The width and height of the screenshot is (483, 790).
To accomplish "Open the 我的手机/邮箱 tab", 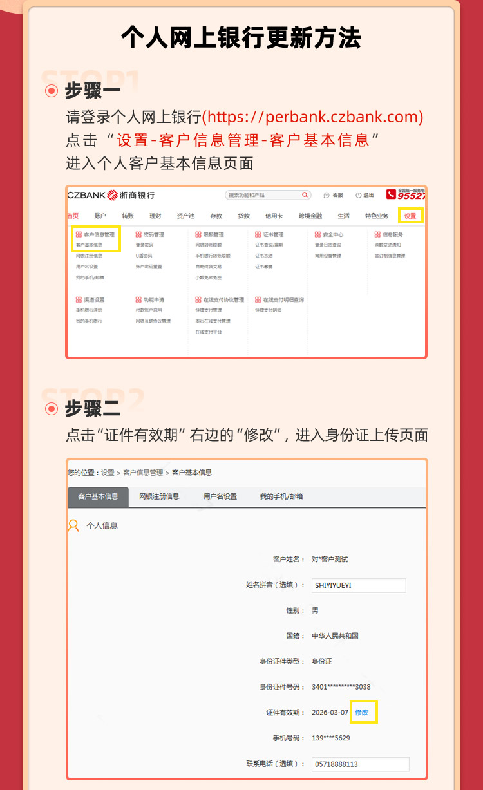I will point(281,496).
